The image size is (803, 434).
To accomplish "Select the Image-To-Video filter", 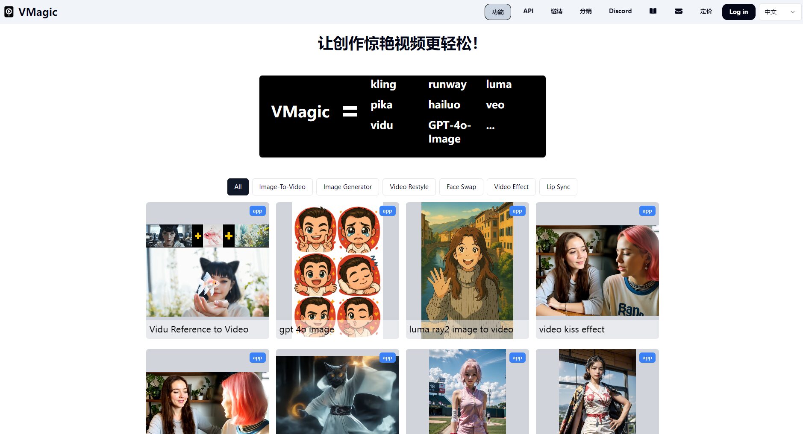I will (282, 187).
